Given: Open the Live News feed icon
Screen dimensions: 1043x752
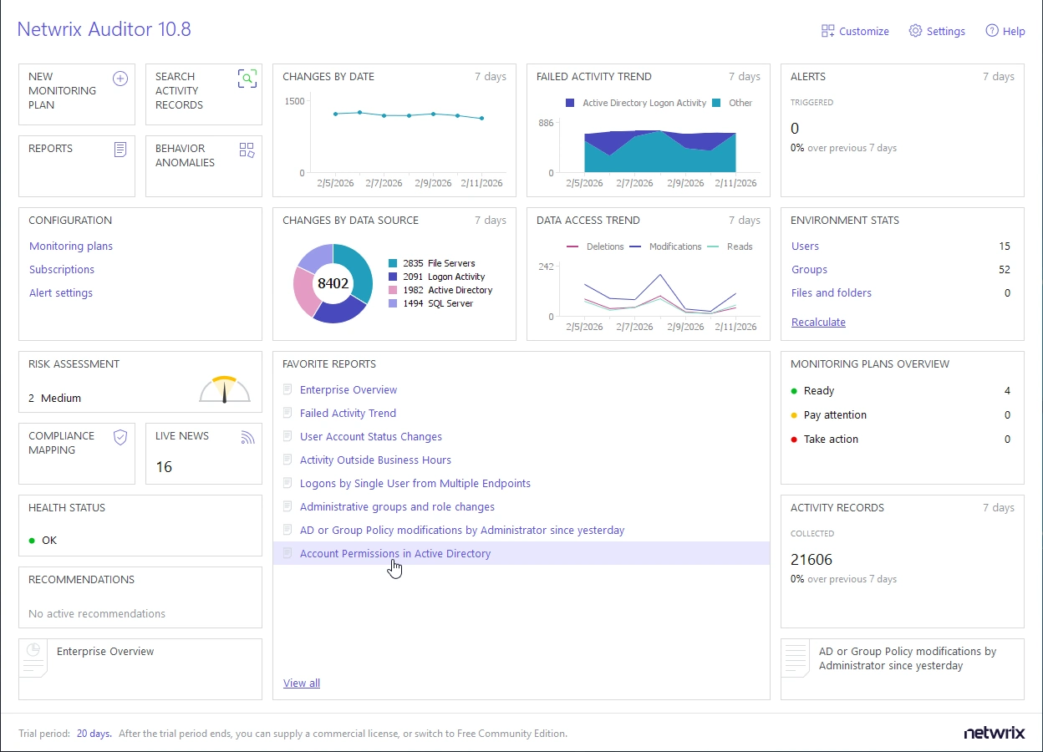Looking at the screenshot, I should [x=247, y=437].
